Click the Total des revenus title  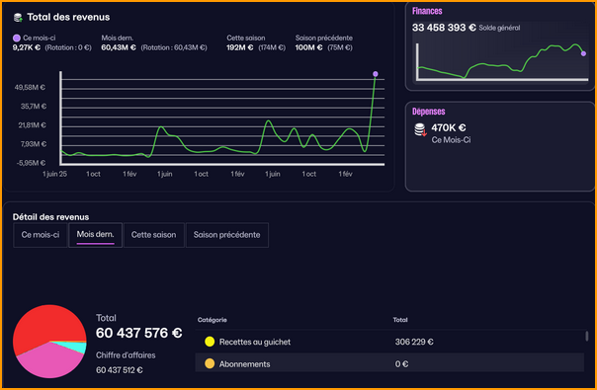(x=68, y=17)
